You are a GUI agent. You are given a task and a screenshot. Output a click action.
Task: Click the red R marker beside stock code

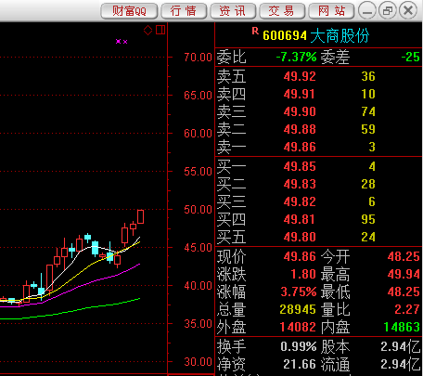(255, 31)
